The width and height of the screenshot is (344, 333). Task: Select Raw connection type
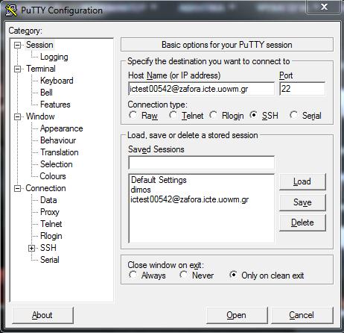coord(143,116)
